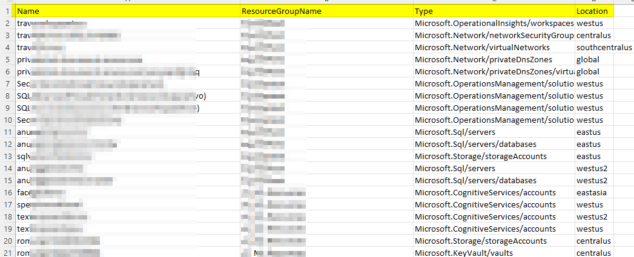Select the westus location cell in row 10
The image size is (634, 257).
pos(595,120)
